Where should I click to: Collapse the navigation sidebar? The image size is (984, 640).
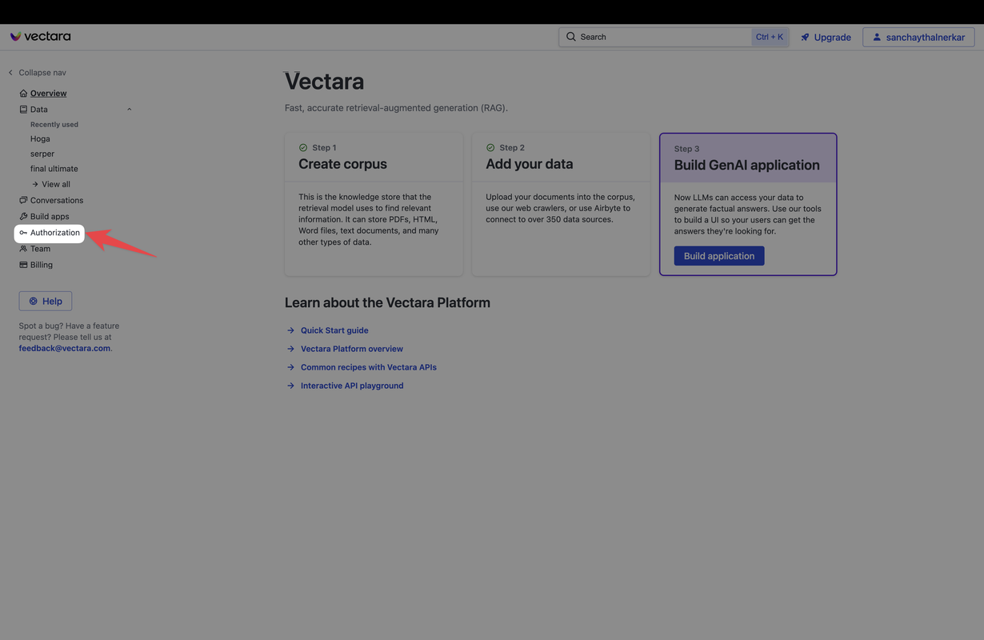(37, 72)
